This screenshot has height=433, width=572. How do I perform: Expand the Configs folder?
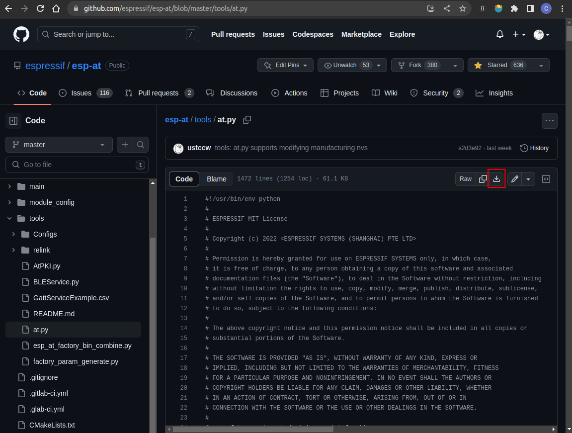pos(13,234)
